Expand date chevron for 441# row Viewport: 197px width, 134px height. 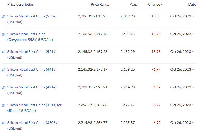coord(193,69)
